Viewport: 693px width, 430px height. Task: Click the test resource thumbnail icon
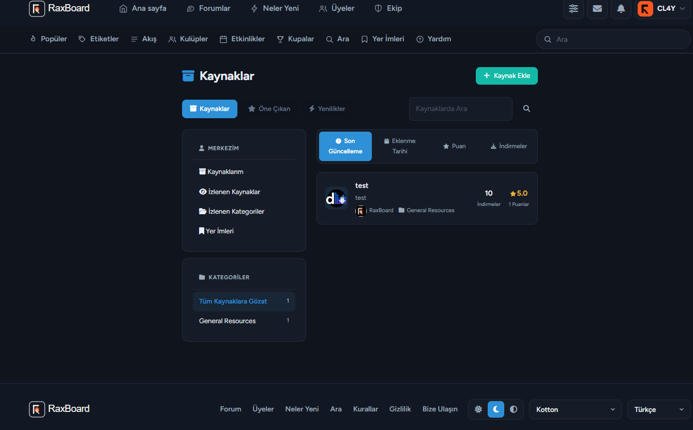click(x=336, y=198)
